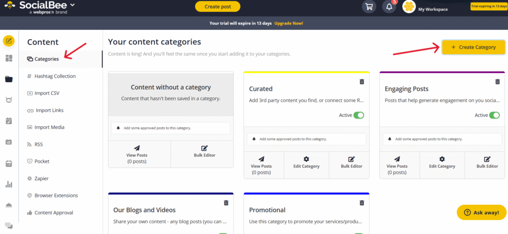Click the Upgrade Now! link

[x=289, y=23]
